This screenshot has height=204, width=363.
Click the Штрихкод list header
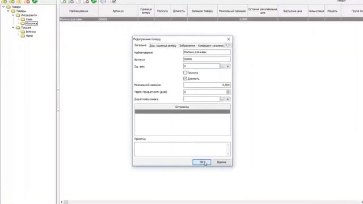182,107
